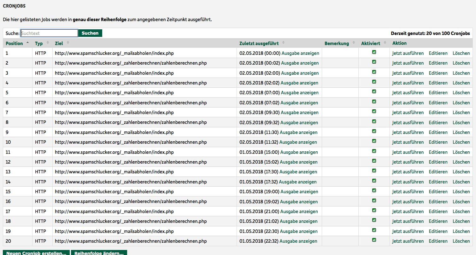Screen dimensions: 476x255
Task: Delete cronjob at position 12 via Löschen
Action: [461, 162]
